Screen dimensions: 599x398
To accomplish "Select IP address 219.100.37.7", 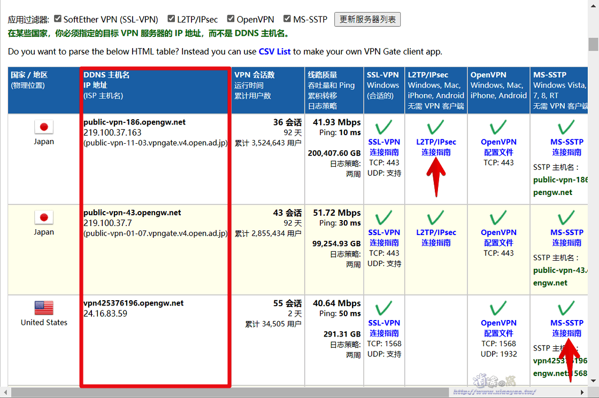I will pyautogui.click(x=107, y=223).
